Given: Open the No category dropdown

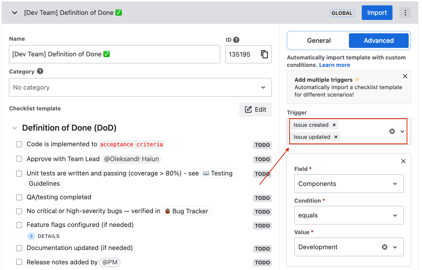Looking at the screenshot, I should point(140,87).
